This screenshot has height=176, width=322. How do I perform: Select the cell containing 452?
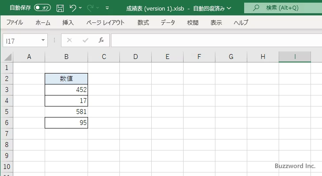66,90
